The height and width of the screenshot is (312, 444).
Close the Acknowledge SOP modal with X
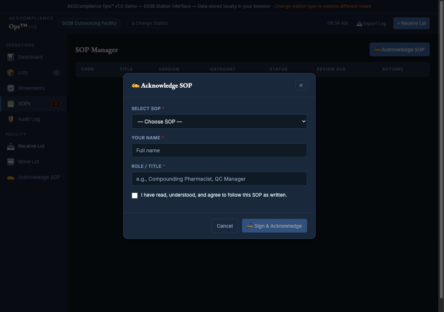pos(301,85)
